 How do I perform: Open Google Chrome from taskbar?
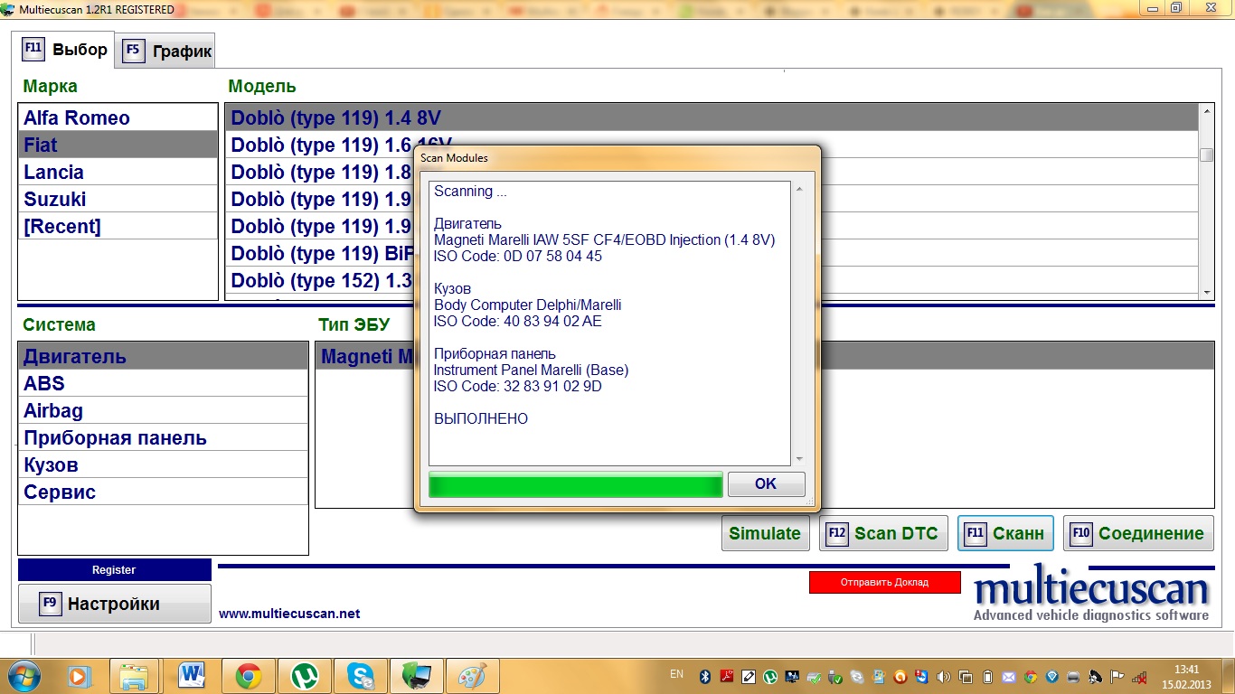pos(248,675)
